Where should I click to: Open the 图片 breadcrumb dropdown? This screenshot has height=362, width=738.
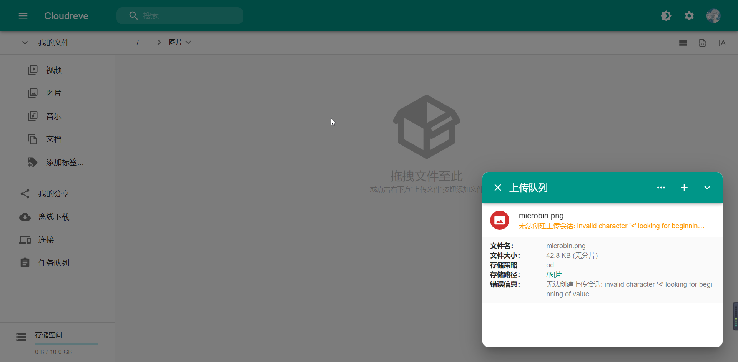click(189, 42)
